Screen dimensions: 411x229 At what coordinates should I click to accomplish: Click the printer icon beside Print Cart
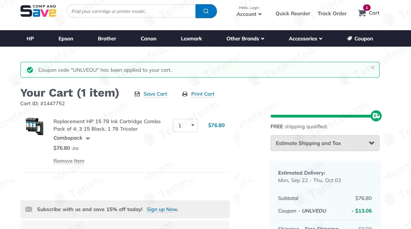(185, 94)
